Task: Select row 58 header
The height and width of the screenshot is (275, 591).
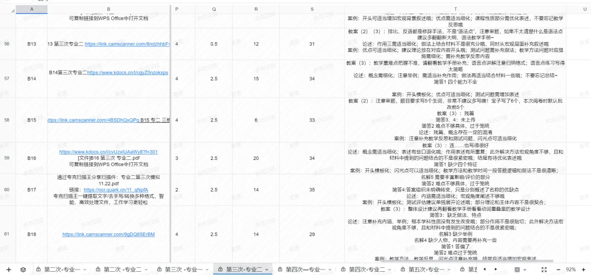Action: click(x=8, y=120)
